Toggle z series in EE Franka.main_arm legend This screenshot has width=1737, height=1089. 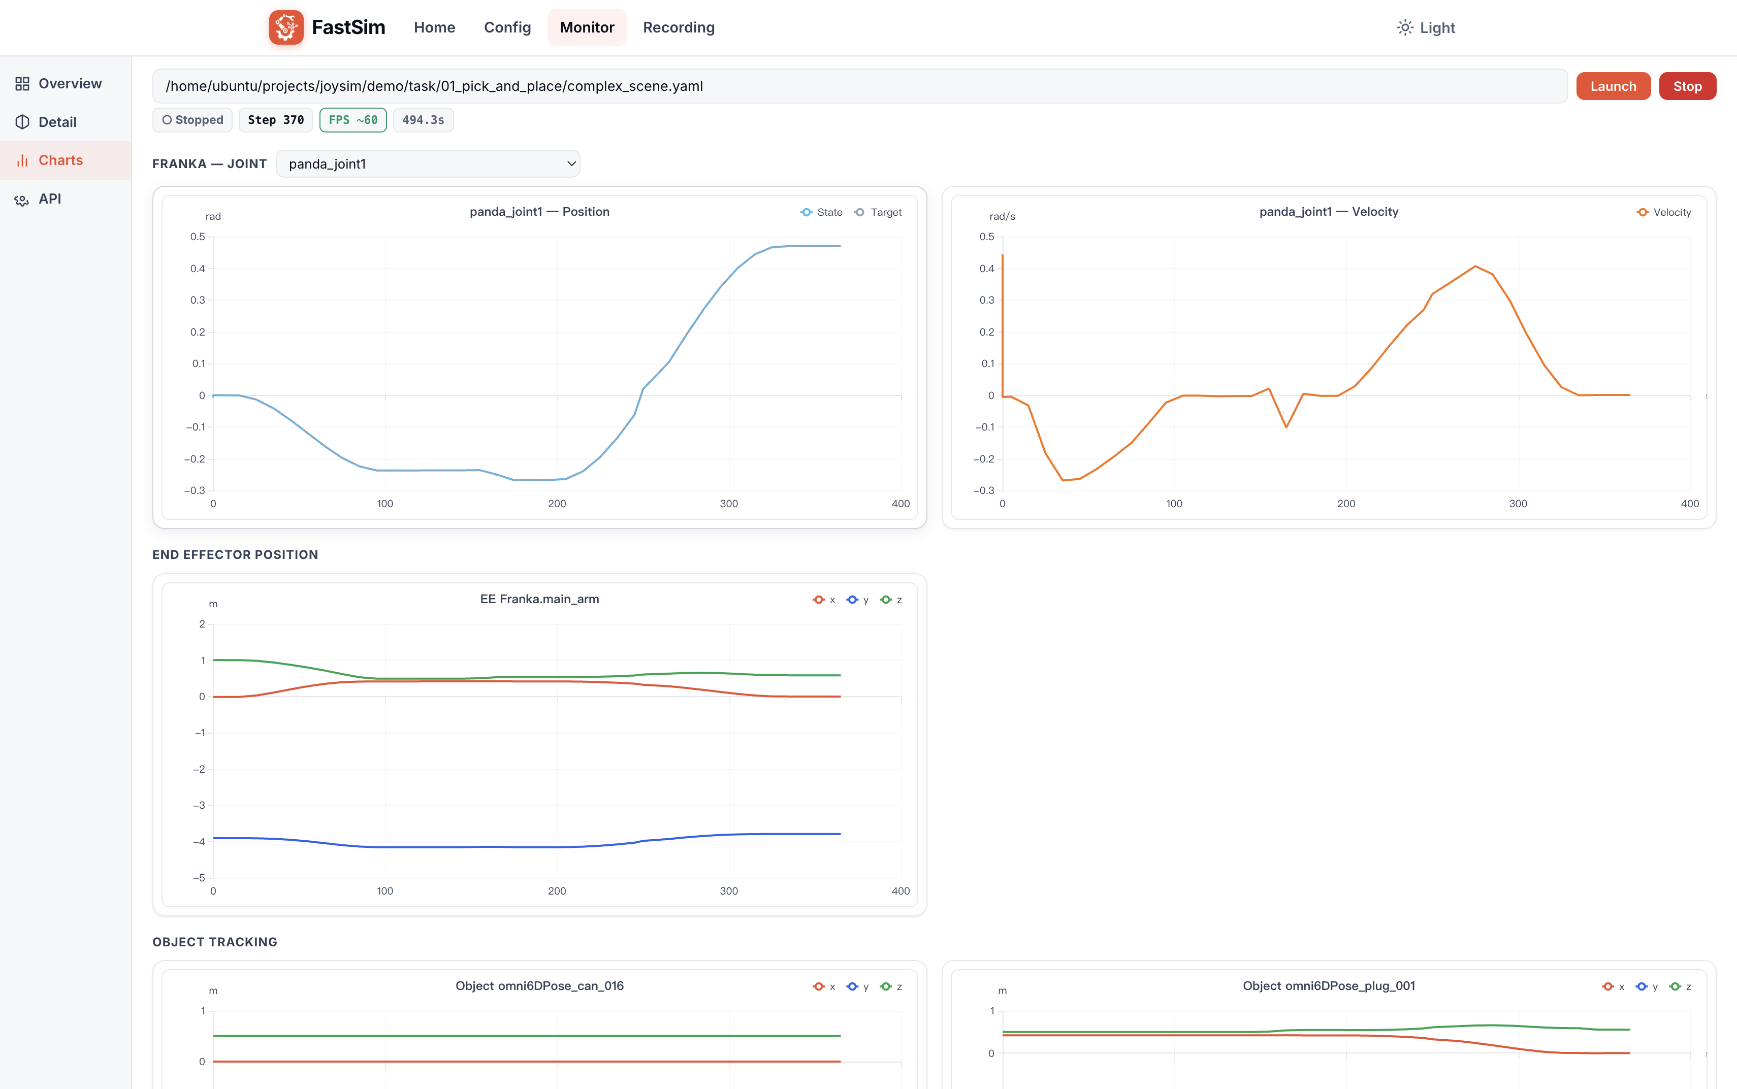(891, 600)
